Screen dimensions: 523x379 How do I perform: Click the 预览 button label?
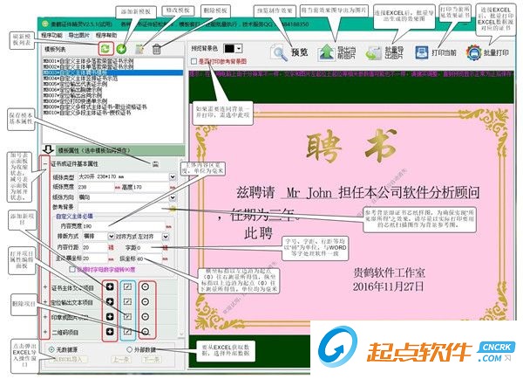pyautogui.click(x=300, y=52)
